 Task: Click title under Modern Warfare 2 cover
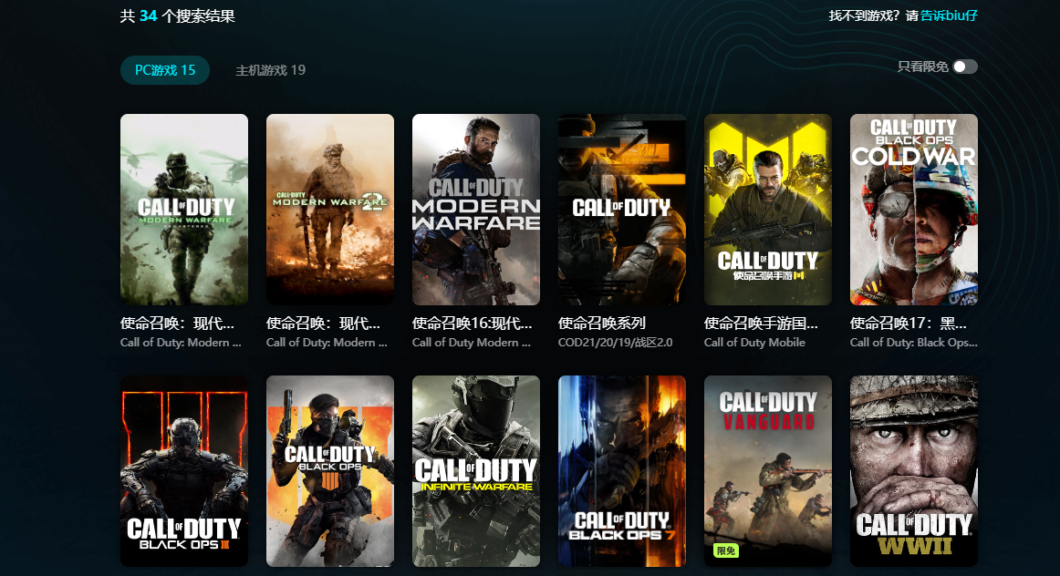pyautogui.click(x=323, y=324)
